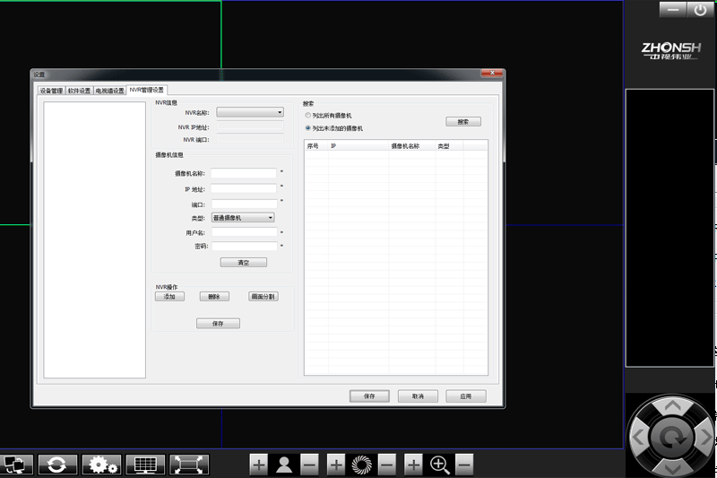Click auto-rotate center button of PTZ pad
The width and height of the screenshot is (717, 478).
click(672, 438)
